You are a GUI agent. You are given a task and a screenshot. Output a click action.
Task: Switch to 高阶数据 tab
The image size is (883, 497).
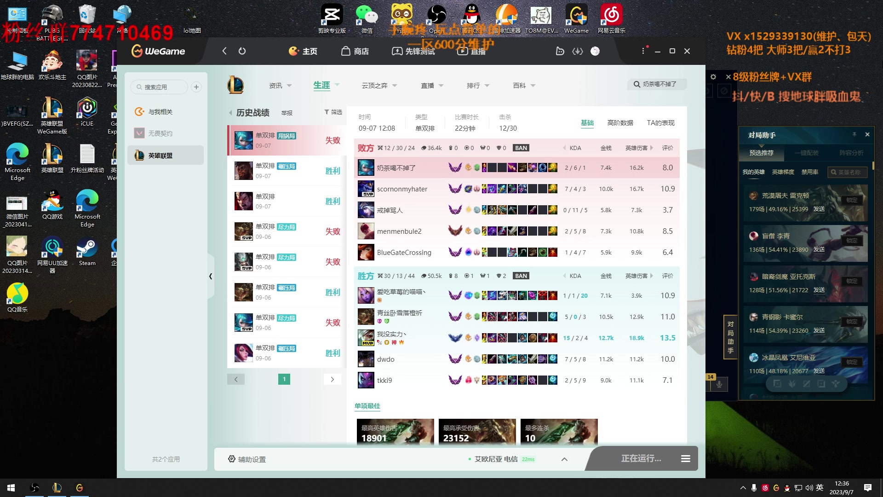(x=620, y=123)
